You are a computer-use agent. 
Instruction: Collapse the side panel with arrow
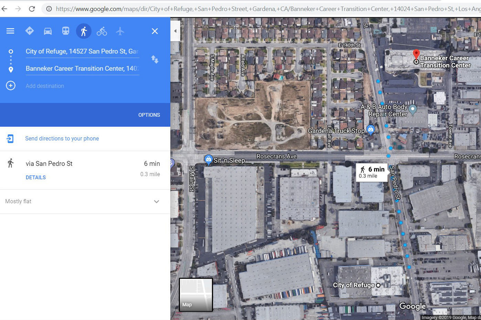click(x=175, y=31)
